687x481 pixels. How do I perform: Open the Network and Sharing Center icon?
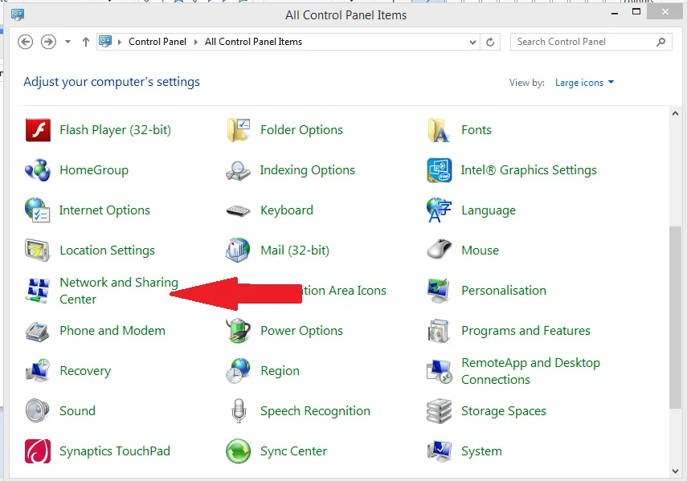point(38,291)
